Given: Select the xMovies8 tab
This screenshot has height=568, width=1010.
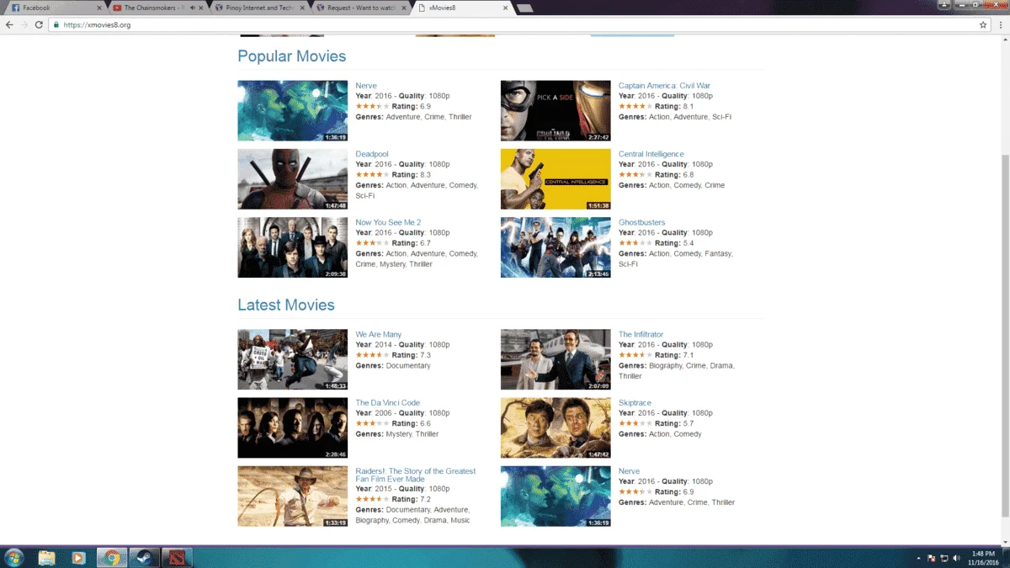Looking at the screenshot, I should 464,8.
